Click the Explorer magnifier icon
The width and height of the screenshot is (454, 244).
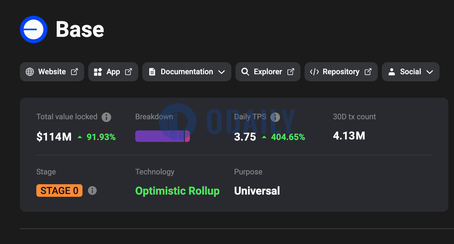(x=245, y=72)
